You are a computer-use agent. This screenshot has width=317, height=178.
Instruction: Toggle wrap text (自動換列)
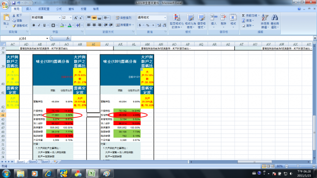coord(123,18)
